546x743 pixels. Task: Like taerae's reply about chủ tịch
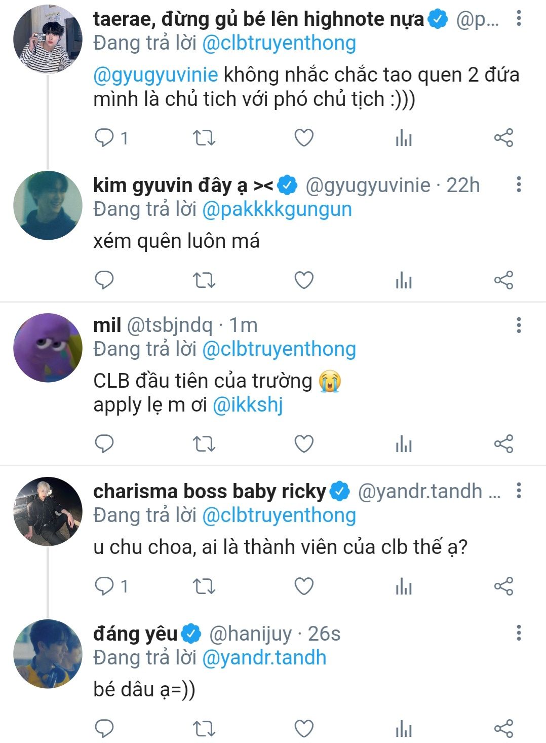304,138
